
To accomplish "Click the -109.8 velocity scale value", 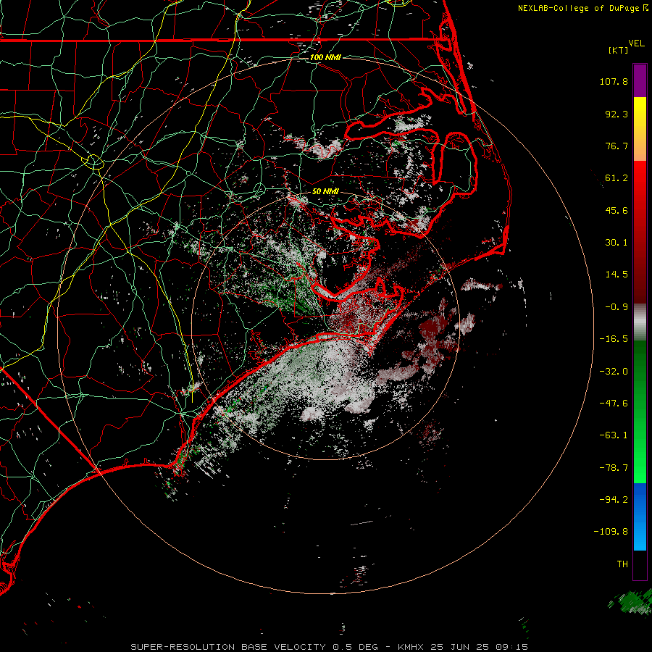I will 611,532.
